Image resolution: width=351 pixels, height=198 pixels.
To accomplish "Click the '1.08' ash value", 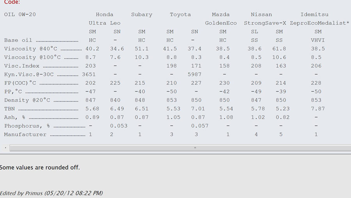I will pos(226,117).
